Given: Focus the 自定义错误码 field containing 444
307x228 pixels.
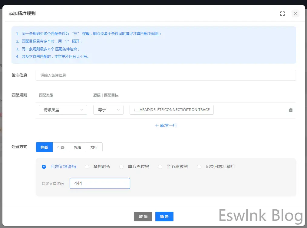Looking at the screenshot, I should 100,183.
